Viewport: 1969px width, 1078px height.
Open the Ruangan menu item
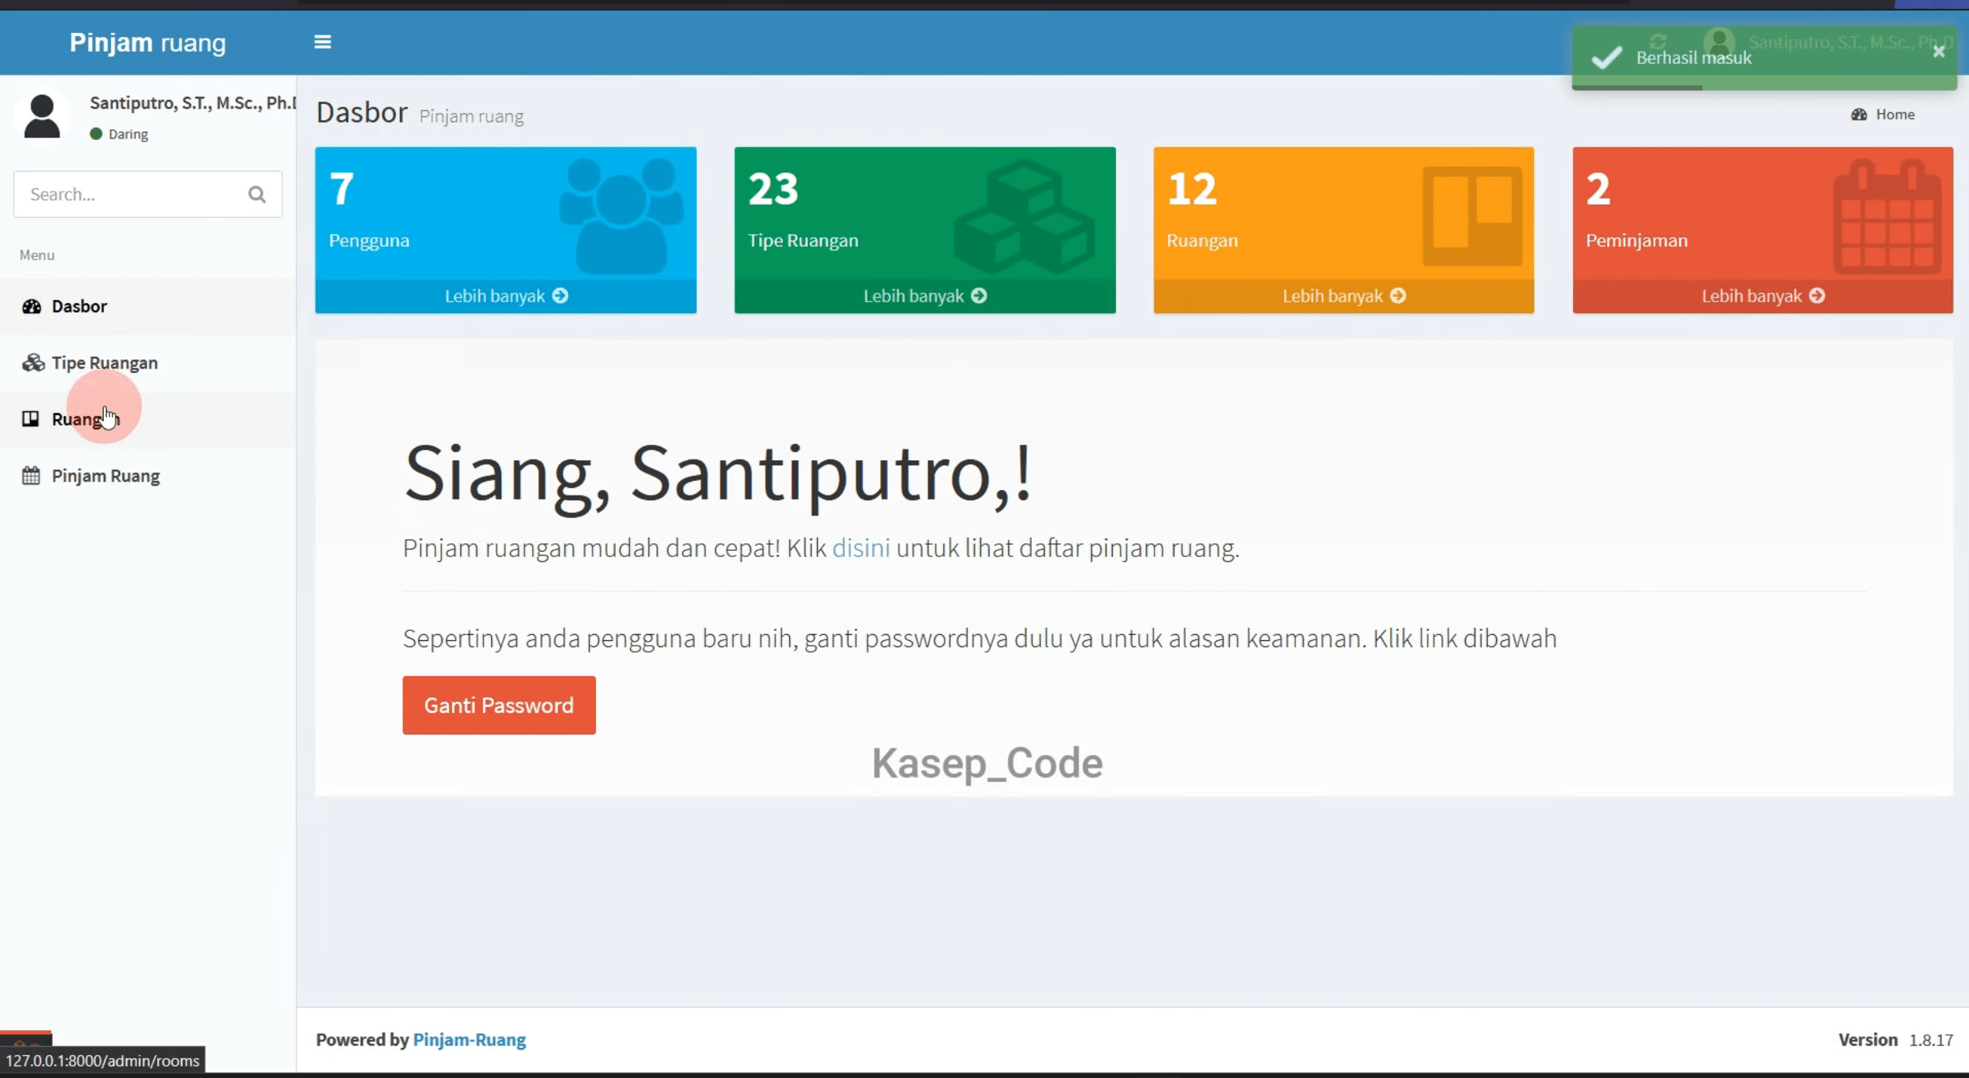[148, 419]
